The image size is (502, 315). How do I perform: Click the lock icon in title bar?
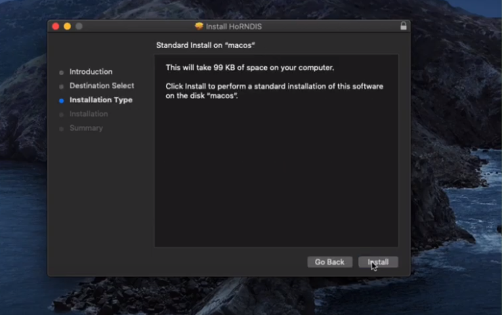pos(404,26)
